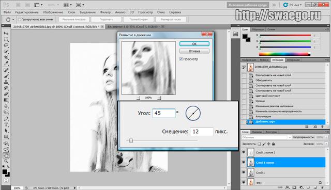Hide the Фон background layer
This screenshot has height=190, width=331.
[x=244, y=182]
